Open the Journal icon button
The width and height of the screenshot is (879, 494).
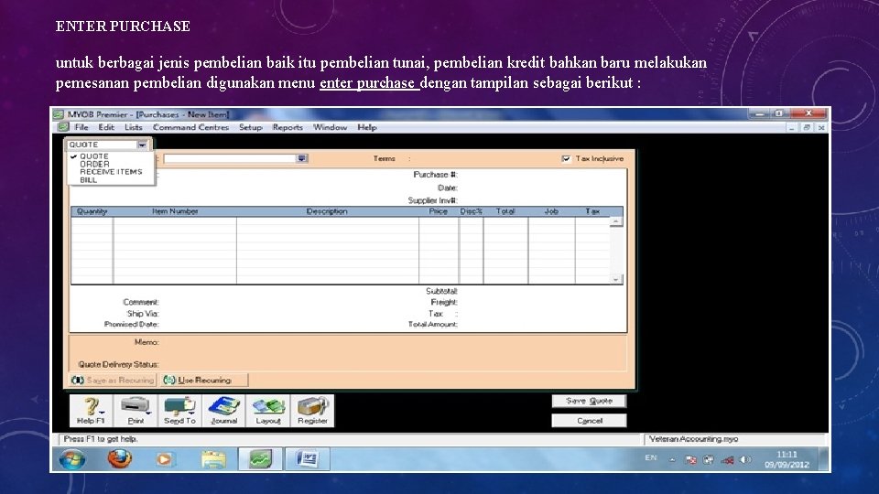click(x=223, y=411)
